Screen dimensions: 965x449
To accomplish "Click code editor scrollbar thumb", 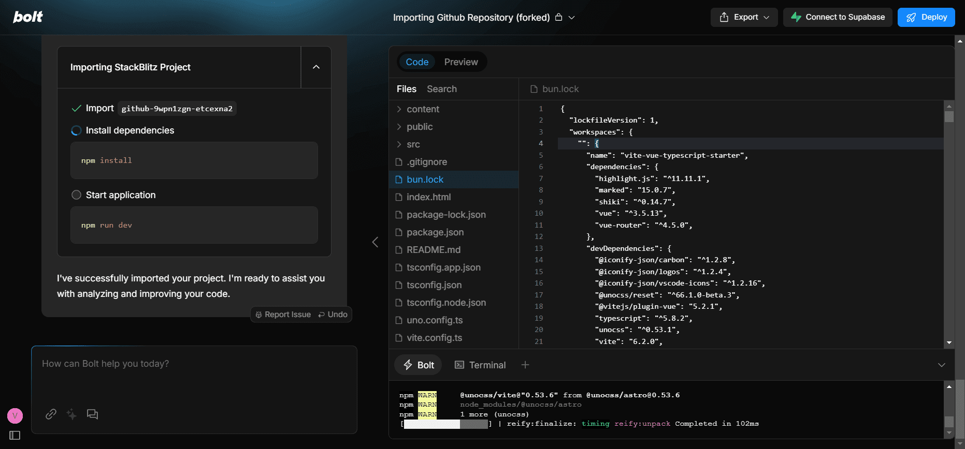I will click(949, 116).
